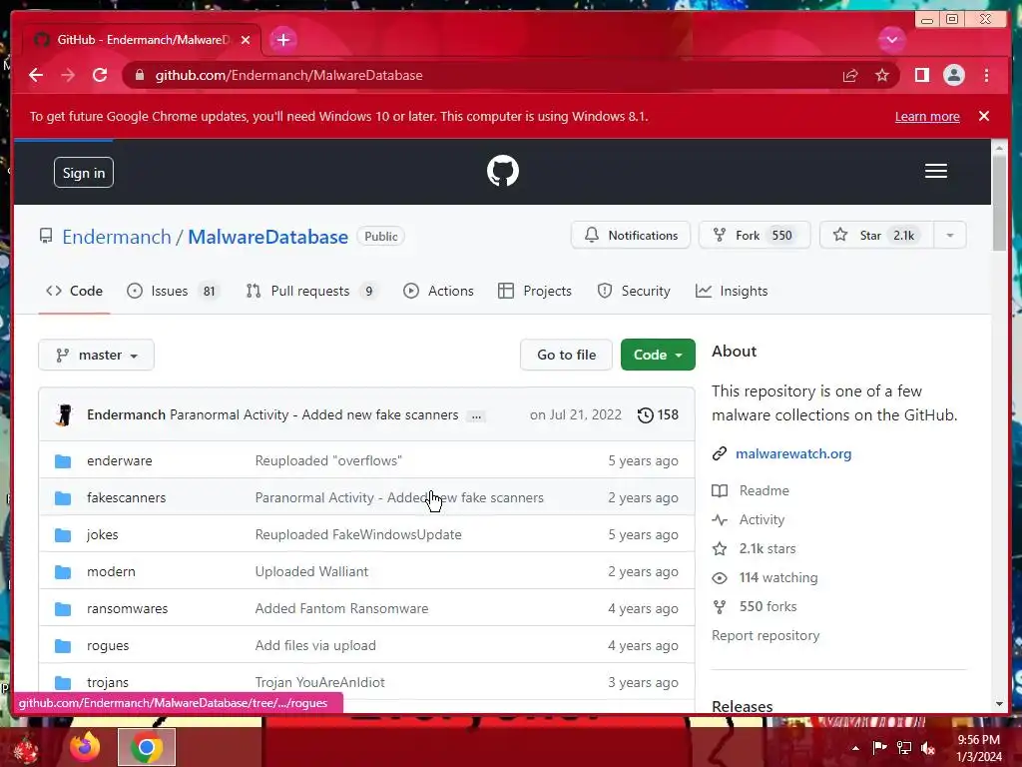Screen dimensions: 1022x767
Task: Open latest commit Paranormal Activity message
Action: pyautogui.click(x=313, y=414)
